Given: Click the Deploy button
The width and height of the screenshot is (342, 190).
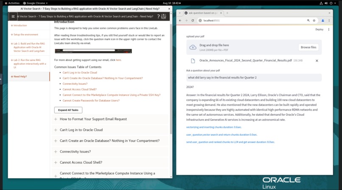Looking at the screenshot, I should click(x=320, y=29).
